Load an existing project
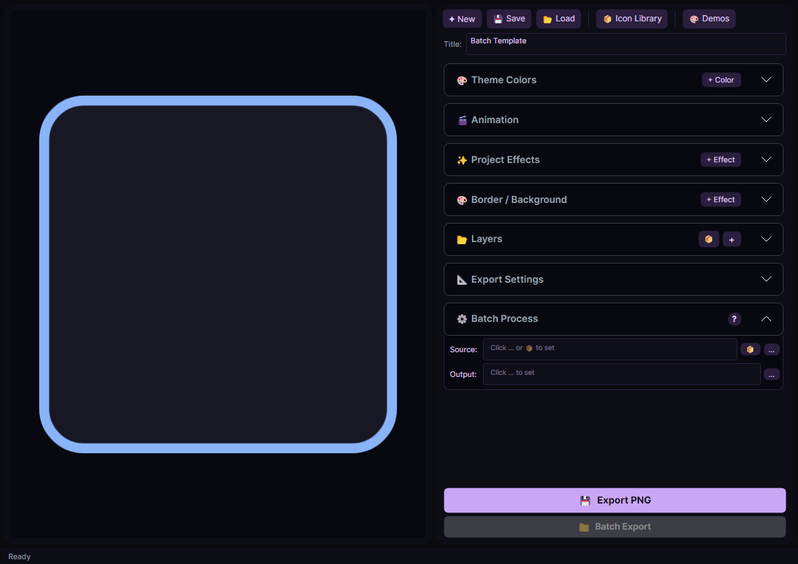This screenshot has width=798, height=564. pos(559,19)
